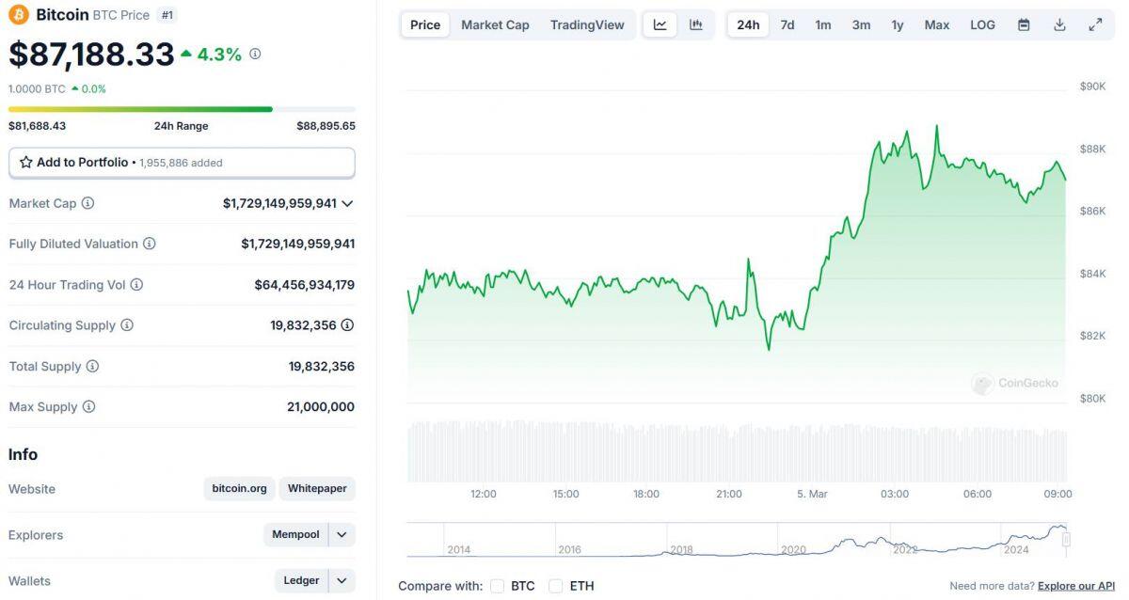The image size is (1129, 600).
Task: Select the 1y timeframe
Action: click(897, 24)
